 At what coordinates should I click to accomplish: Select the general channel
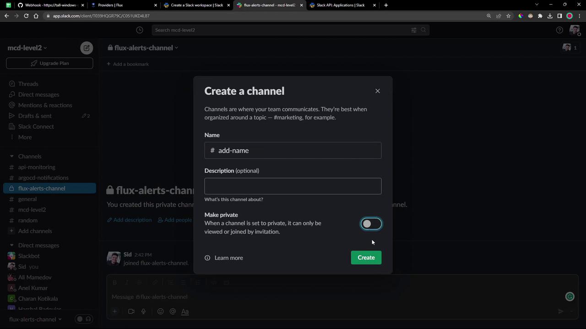[27, 199]
